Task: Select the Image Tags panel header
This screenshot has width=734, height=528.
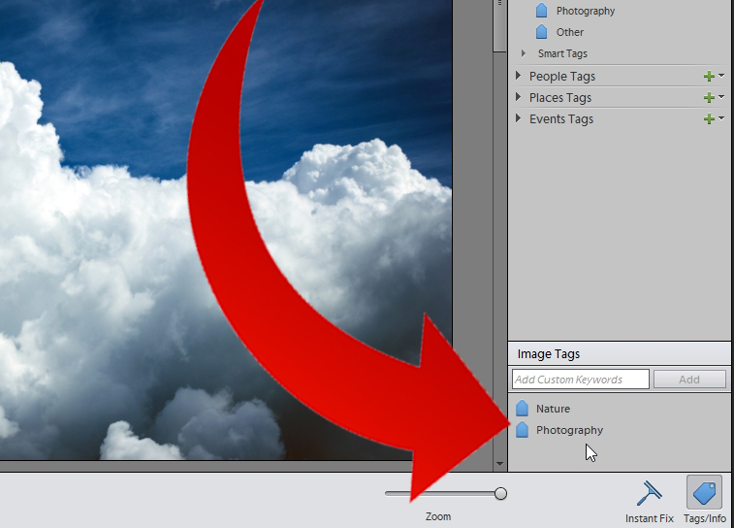Action: [620, 353]
